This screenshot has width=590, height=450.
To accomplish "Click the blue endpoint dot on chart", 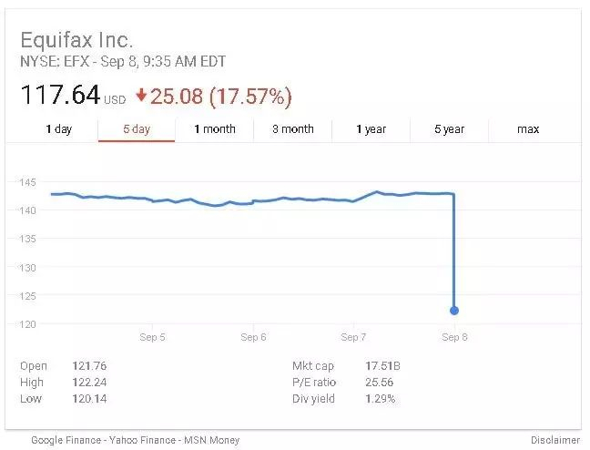I will [x=454, y=311].
